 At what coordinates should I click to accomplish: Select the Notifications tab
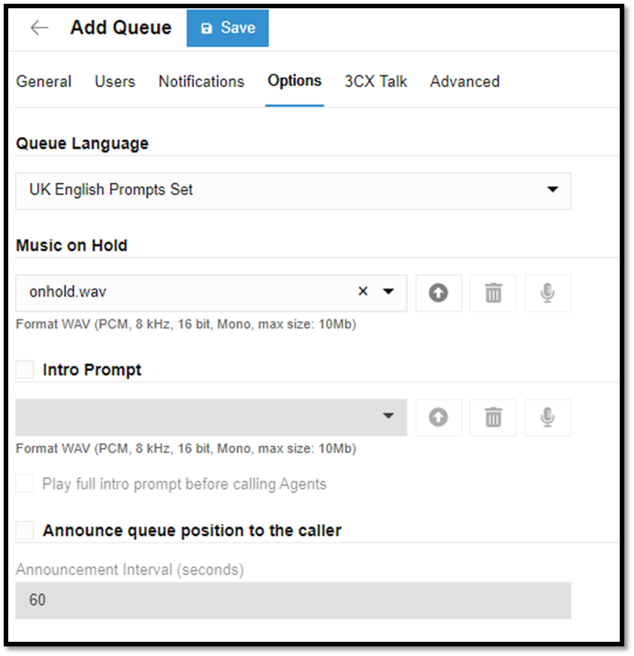tap(201, 81)
